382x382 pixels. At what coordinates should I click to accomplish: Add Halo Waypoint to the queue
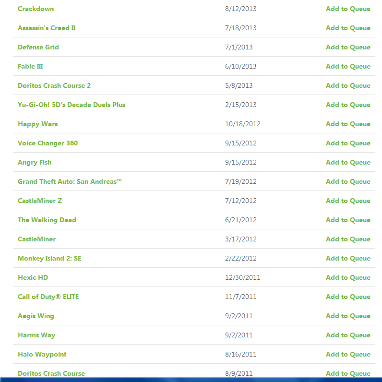[348, 355]
